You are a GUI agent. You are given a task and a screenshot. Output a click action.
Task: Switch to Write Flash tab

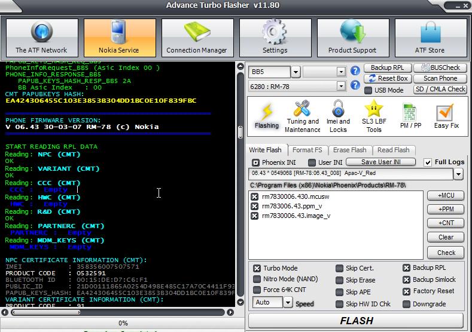click(266, 150)
